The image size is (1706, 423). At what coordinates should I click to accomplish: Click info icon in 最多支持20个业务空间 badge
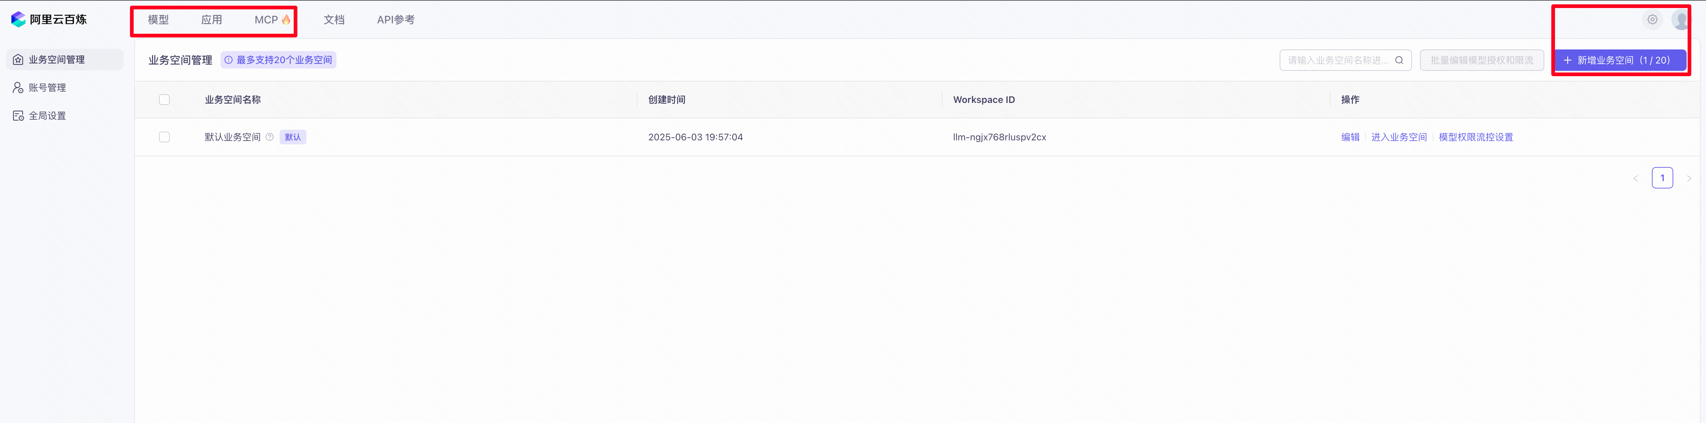[229, 60]
